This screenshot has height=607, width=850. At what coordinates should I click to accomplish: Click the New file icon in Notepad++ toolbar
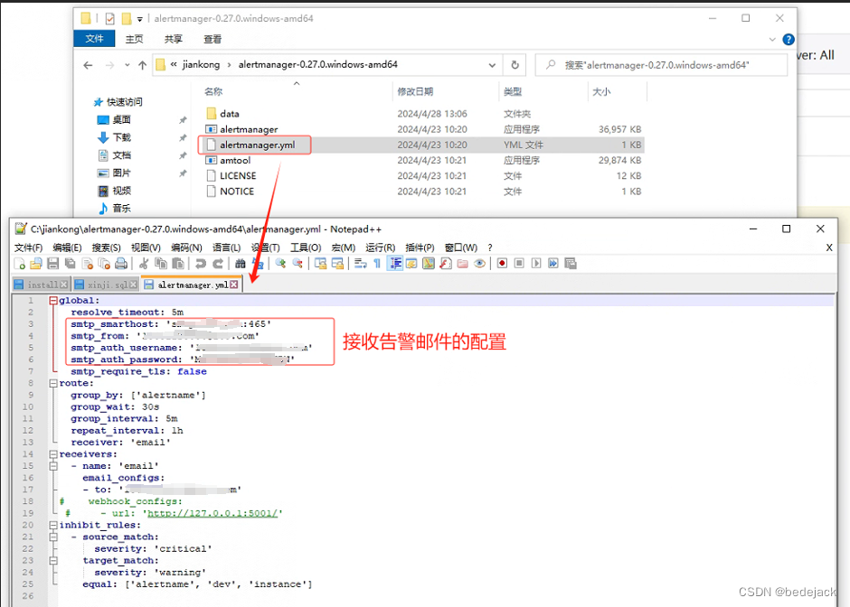(20, 264)
